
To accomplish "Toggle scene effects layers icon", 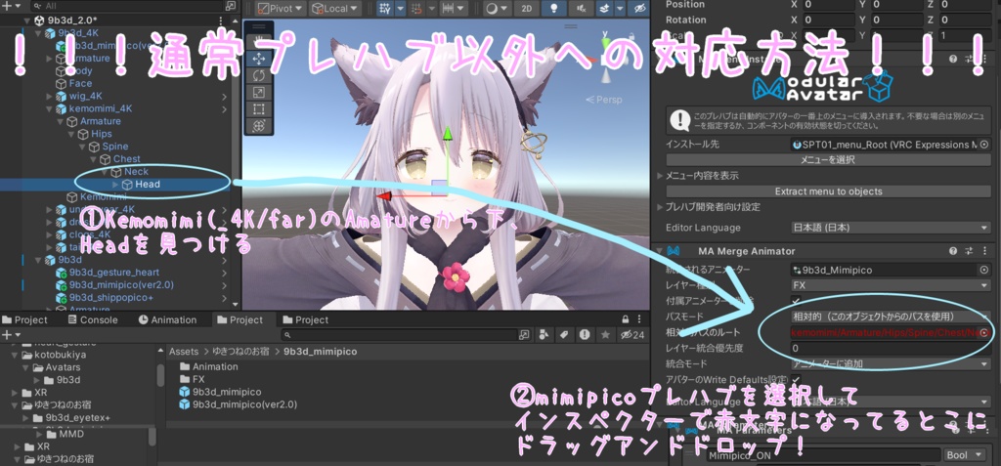I will click(604, 8).
